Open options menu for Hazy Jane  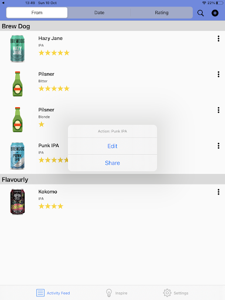pos(219,39)
